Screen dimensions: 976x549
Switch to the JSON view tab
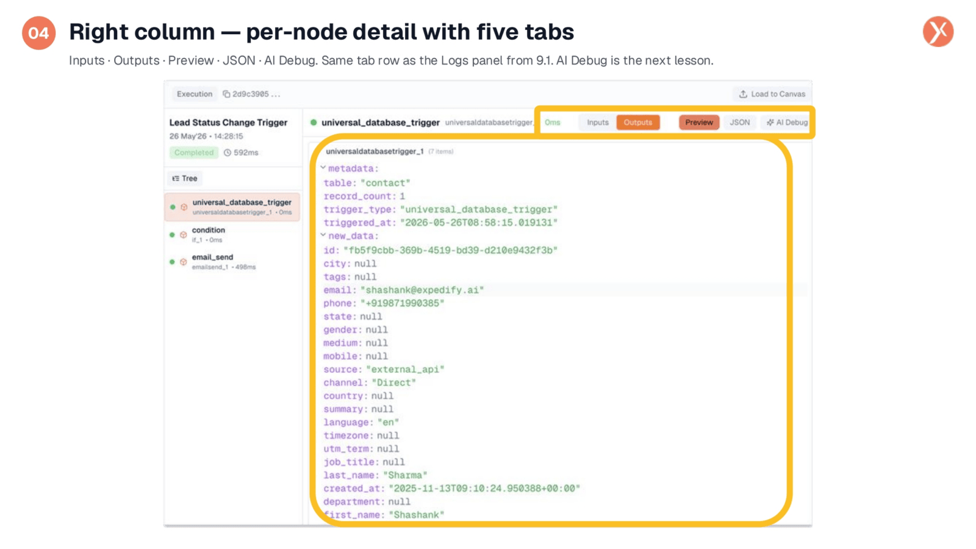click(740, 122)
